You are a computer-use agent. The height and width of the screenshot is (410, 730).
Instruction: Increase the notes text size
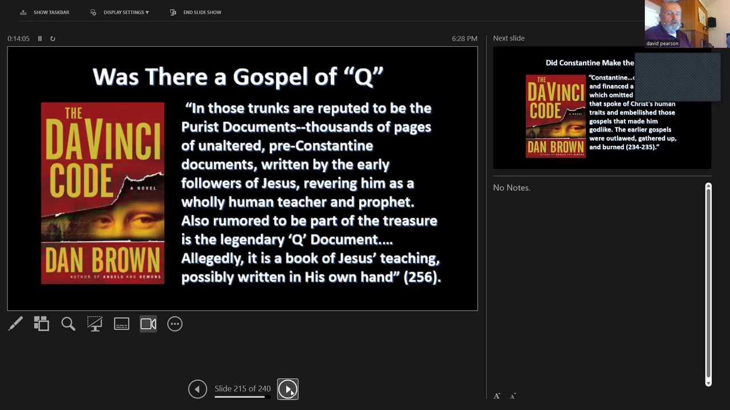click(x=497, y=396)
